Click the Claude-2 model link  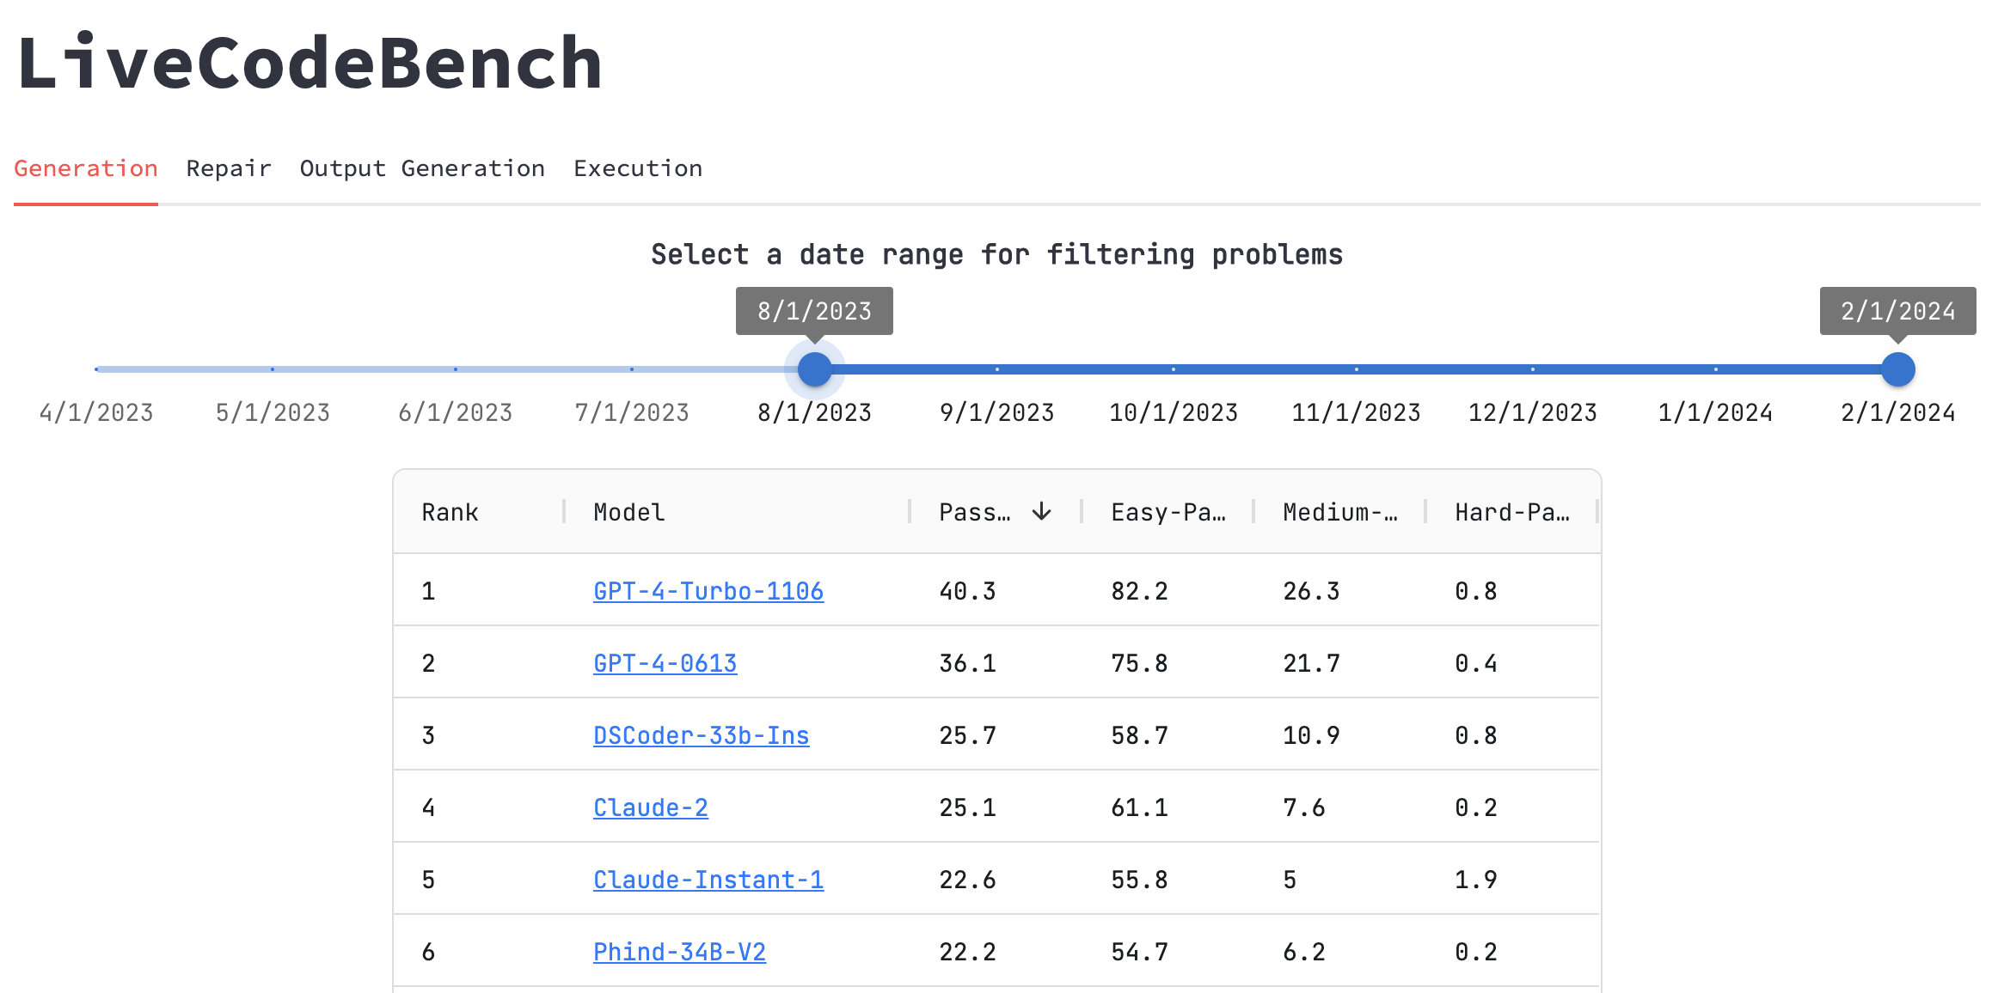click(651, 807)
